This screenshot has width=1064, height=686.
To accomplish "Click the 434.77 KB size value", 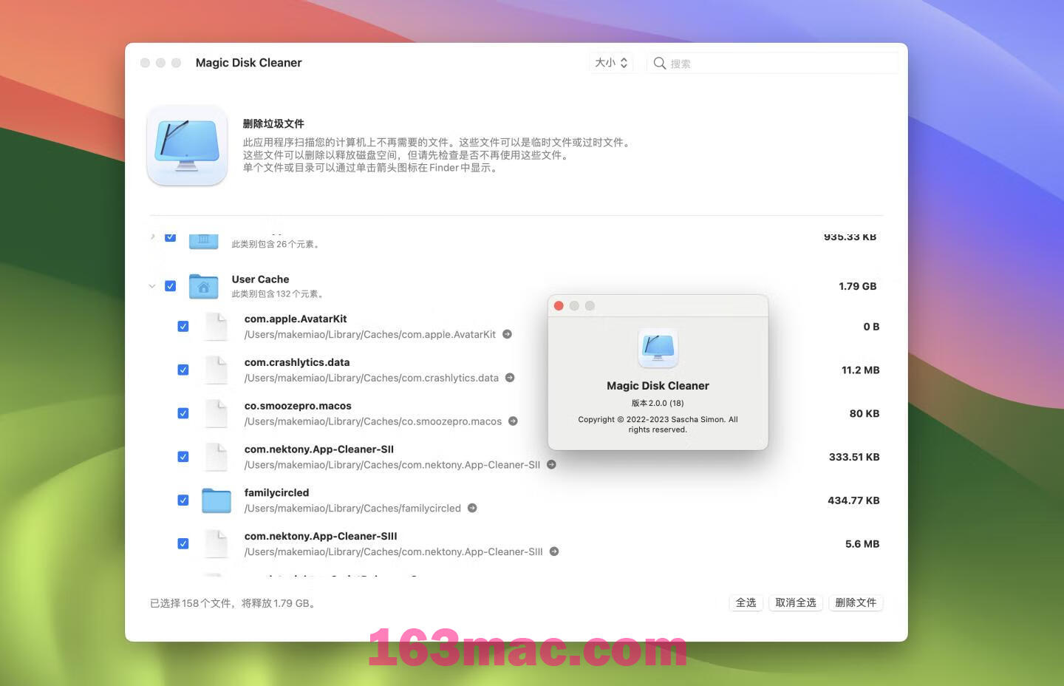I will pyautogui.click(x=853, y=500).
